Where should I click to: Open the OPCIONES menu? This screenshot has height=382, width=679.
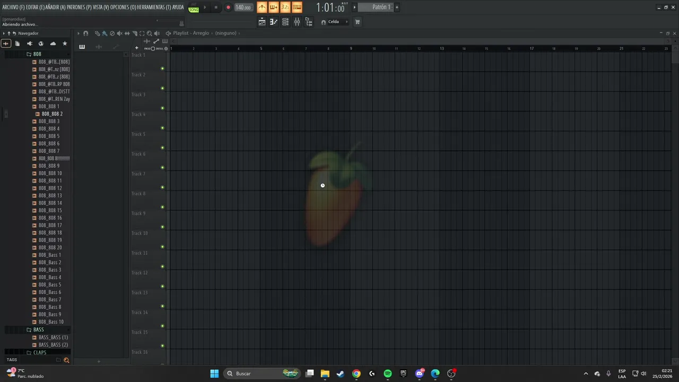tap(123, 7)
